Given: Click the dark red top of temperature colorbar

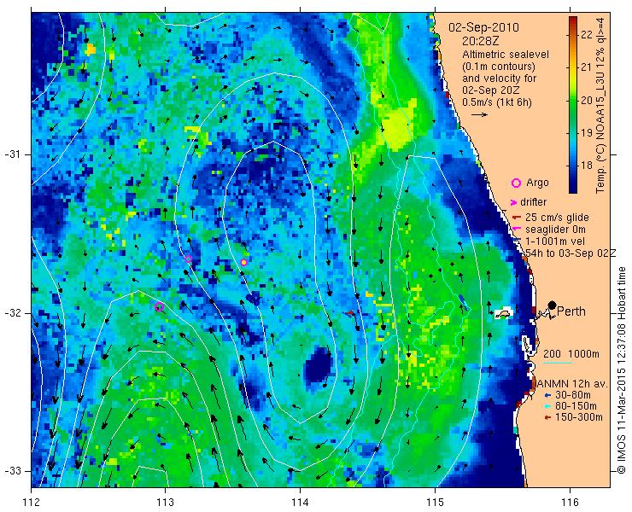Looking at the screenshot, I should [573, 20].
